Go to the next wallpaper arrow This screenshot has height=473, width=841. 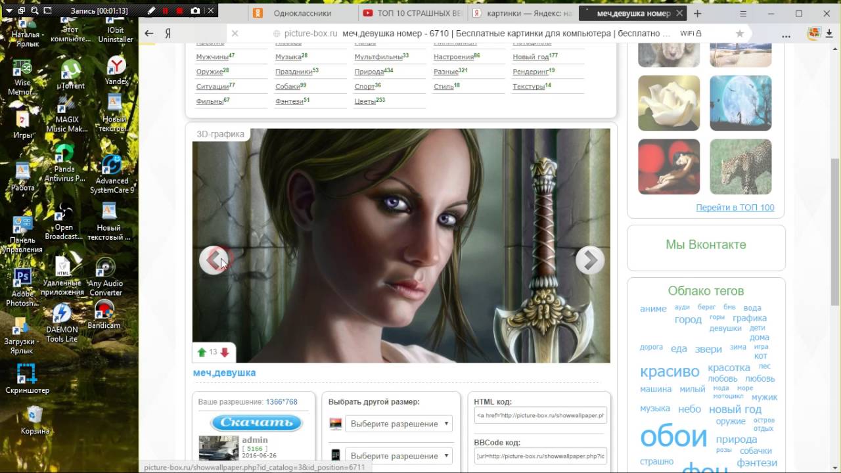click(x=590, y=260)
